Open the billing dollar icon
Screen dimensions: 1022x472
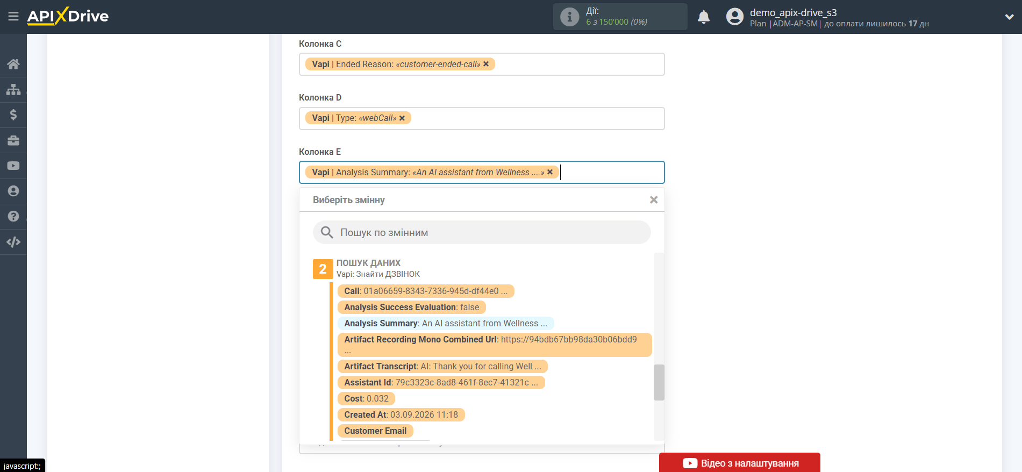tap(13, 115)
